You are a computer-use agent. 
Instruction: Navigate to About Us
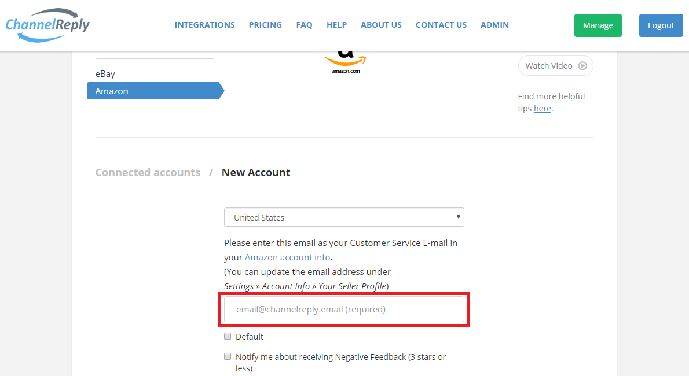(381, 25)
